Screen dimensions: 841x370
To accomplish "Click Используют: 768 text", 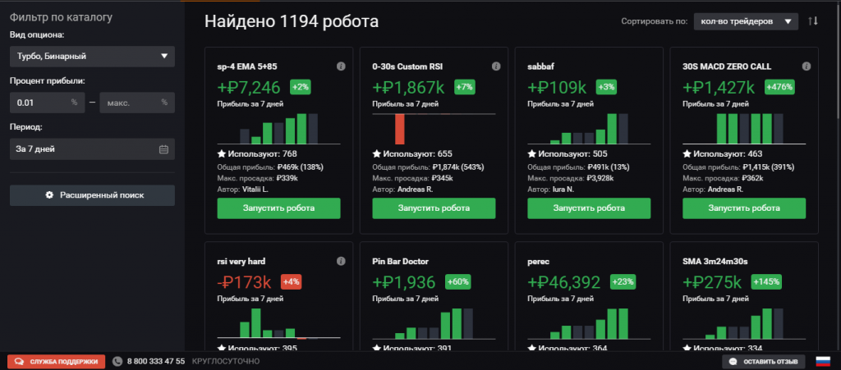I will coord(262,153).
